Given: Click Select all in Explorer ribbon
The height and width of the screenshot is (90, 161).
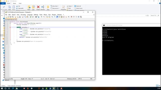Looking at the screenshot, I should [x=78, y=6].
